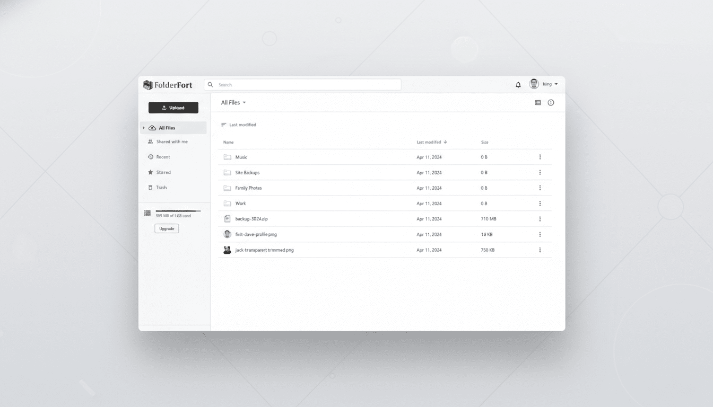This screenshot has height=407, width=713.
Task: Open the notifications bell
Action: coord(518,84)
